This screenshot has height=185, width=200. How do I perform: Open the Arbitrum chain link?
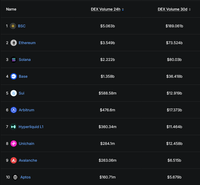coord(27,110)
